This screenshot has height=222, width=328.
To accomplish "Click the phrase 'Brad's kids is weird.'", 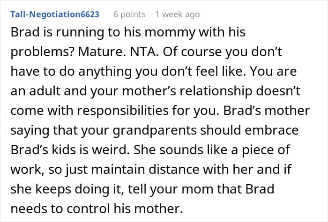I will click(x=70, y=150).
